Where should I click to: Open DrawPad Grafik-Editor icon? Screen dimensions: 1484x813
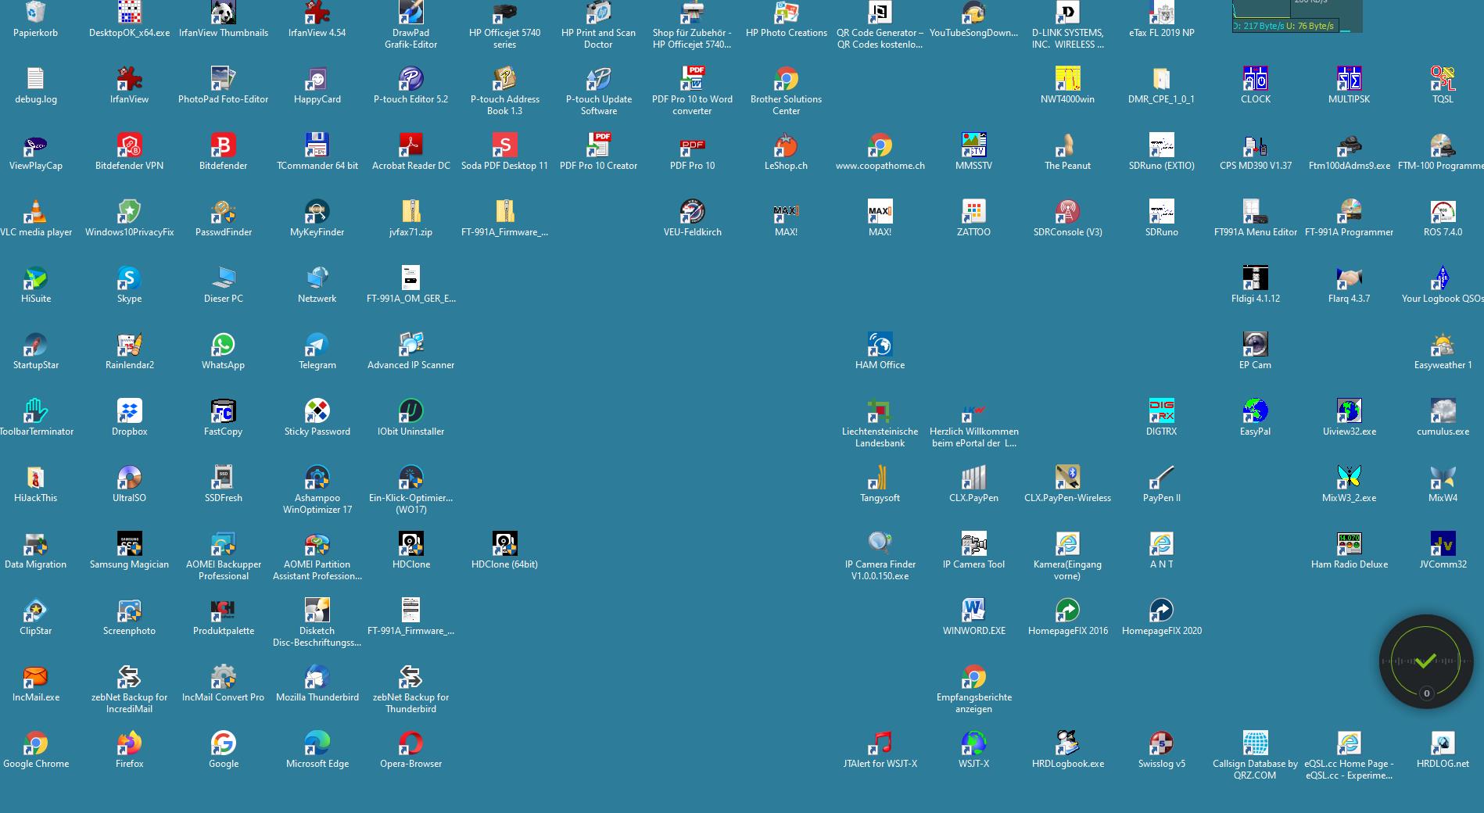411,13
